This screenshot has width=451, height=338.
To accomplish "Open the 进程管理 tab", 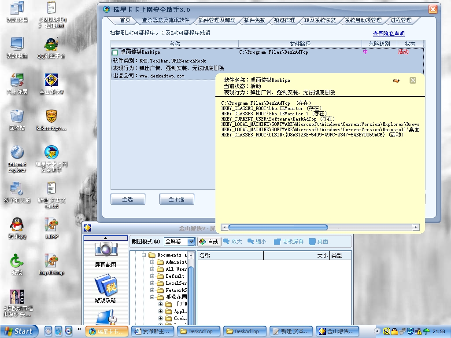I will click(x=401, y=20).
